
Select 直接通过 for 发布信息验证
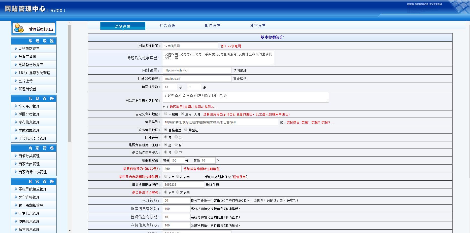click(x=166, y=130)
